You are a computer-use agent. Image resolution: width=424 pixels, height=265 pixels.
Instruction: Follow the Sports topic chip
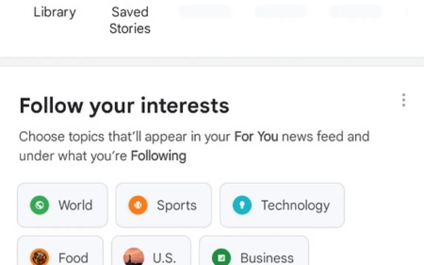[164, 205]
